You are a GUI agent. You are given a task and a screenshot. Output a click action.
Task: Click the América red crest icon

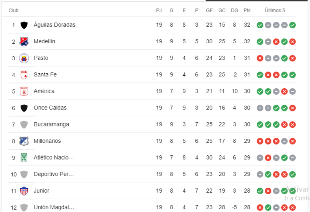pyautogui.click(x=24, y=91)
